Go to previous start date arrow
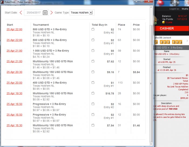This screenshot has height=147, width=189. (21, 12)
